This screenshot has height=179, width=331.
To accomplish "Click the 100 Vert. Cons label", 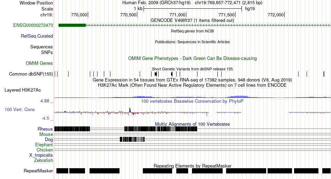I will [20, 110].
